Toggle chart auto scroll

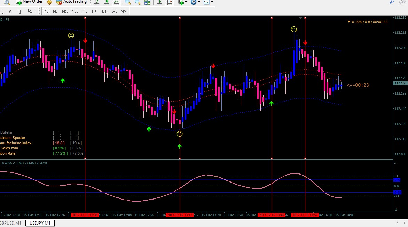(x=159, y=2)
